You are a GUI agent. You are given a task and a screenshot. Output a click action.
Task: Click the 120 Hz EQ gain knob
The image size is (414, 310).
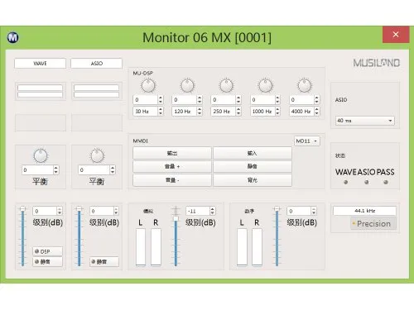(x=187, y=86)
